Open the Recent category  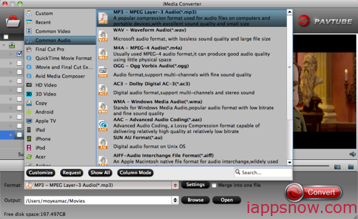point(60,22)
